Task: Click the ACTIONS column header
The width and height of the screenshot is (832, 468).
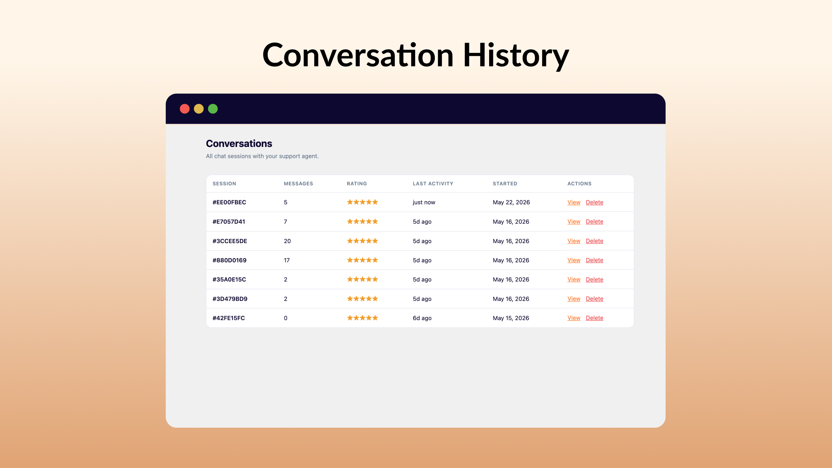Action: (x=579, y=184)
